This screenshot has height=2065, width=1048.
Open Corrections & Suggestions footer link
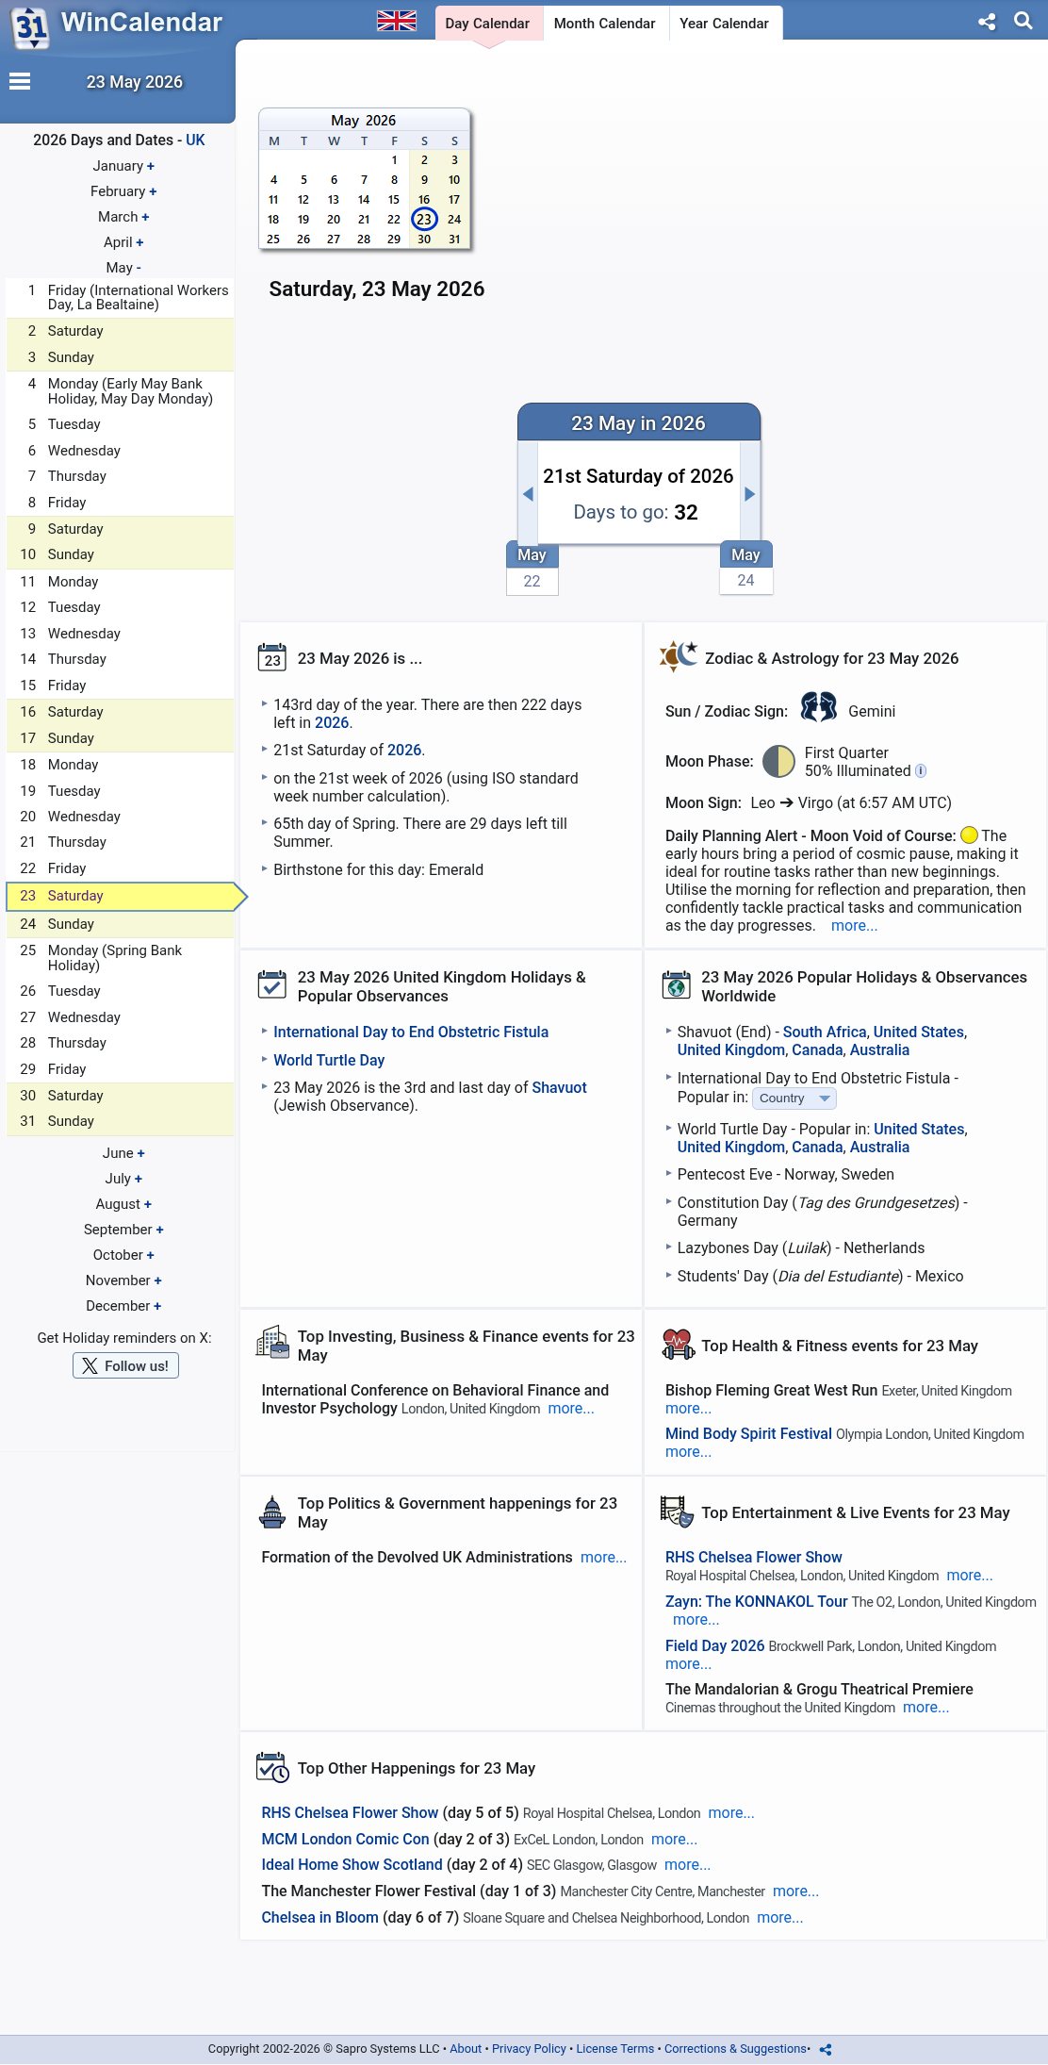pyautogui.click(x=736, y=2049)
